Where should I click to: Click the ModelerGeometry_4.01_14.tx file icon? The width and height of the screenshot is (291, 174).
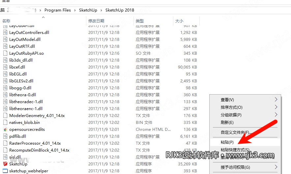[x=5, y=115]
